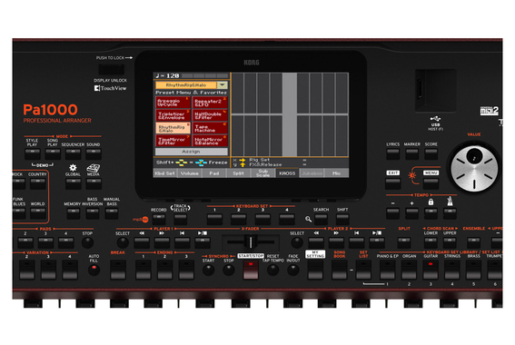Recall Keyboard Set 4
The width and height of the screenshot is (515, 345).
tap(287, 220)
